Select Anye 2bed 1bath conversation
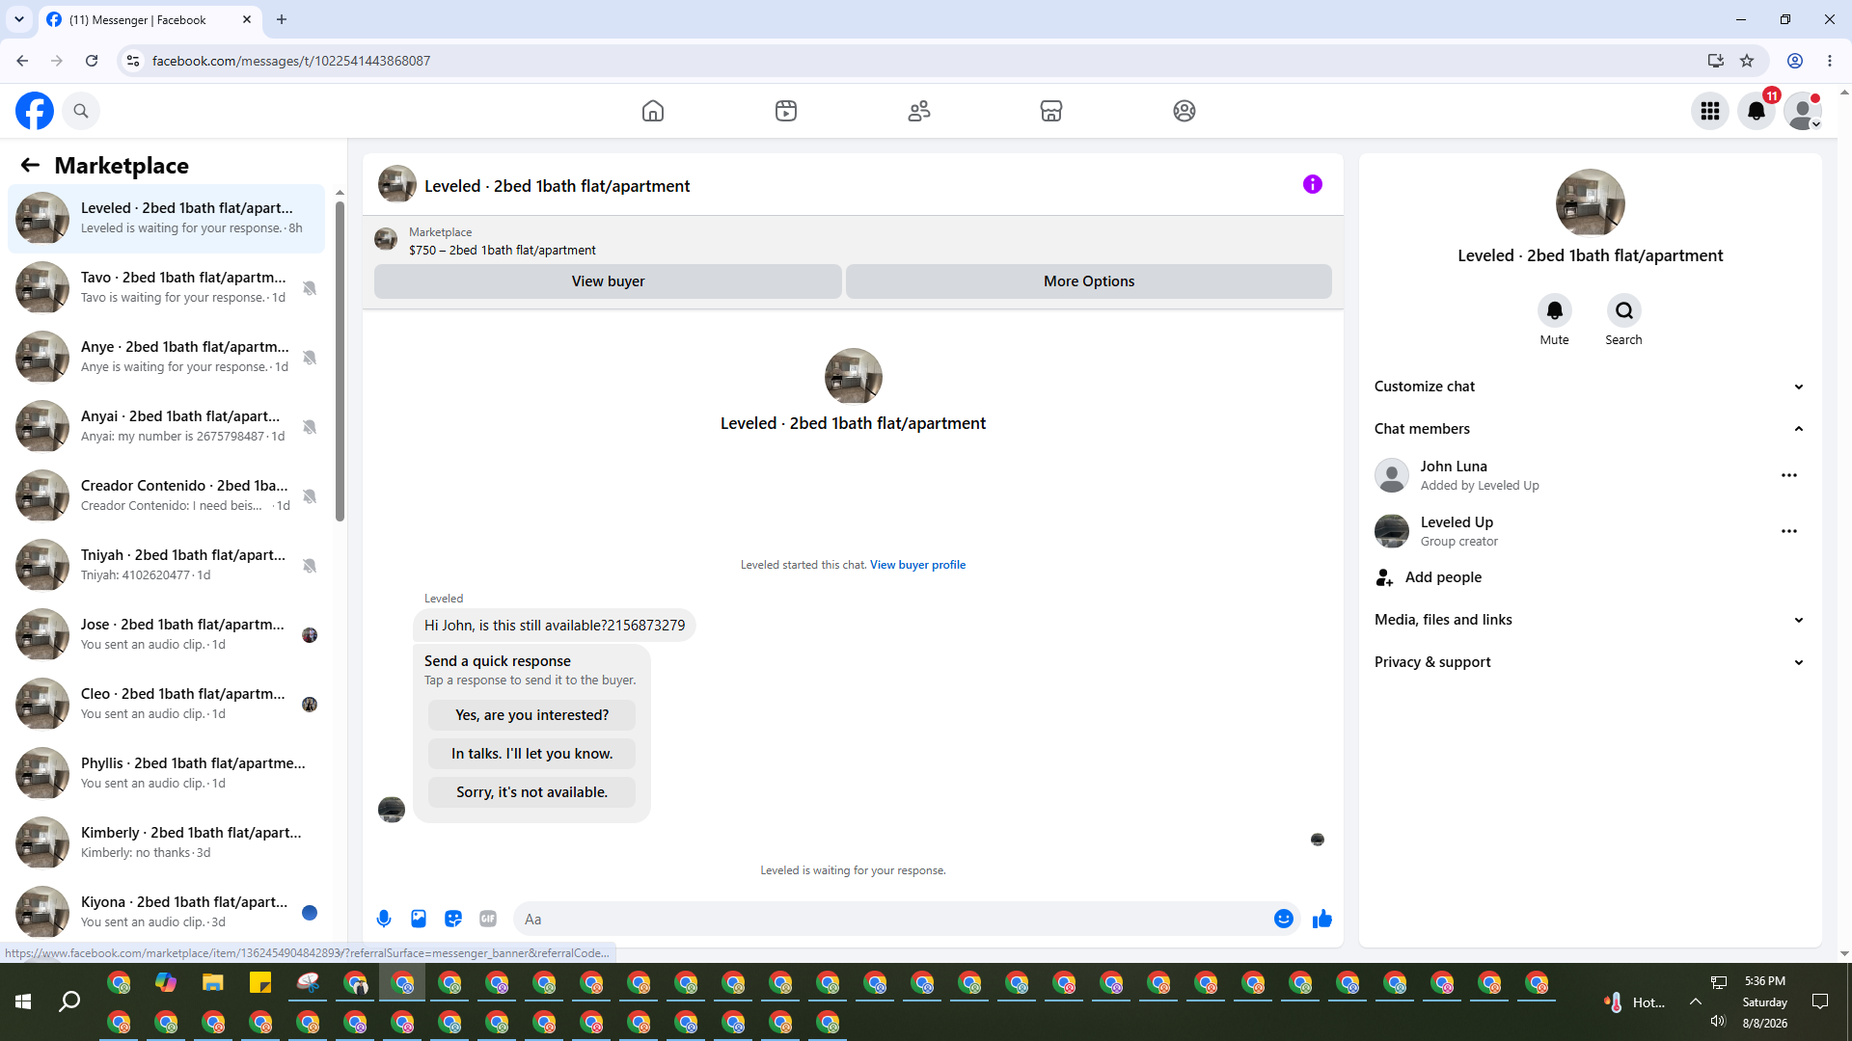Image resolution: width=1852 pixels, height=1041 pixels. coord(167,357)
